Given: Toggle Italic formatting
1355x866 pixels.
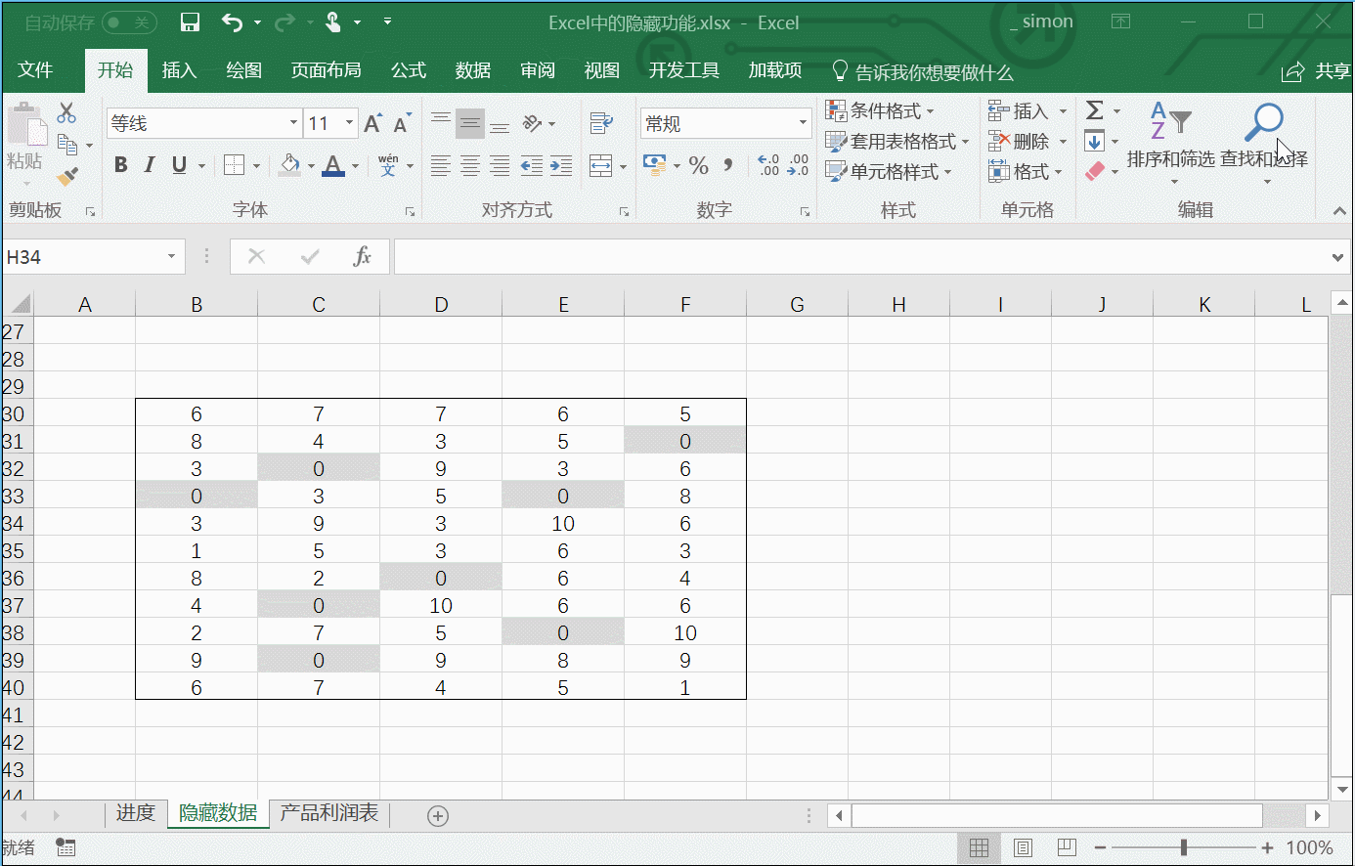Looking at the screenshot, I should click(x=150, y=165).
